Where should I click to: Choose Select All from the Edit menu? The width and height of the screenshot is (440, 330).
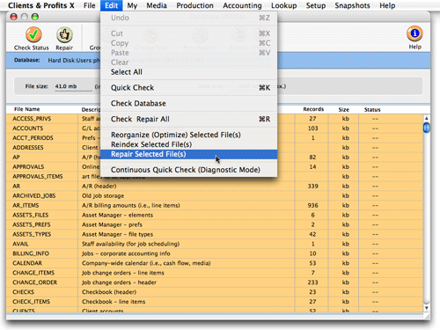tap(189, 72)
